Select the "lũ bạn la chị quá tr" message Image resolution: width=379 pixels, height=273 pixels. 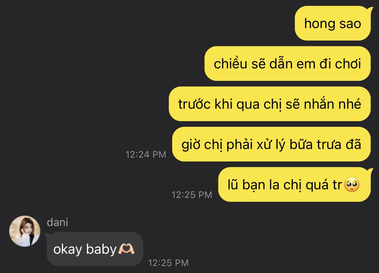pos(294,184)
